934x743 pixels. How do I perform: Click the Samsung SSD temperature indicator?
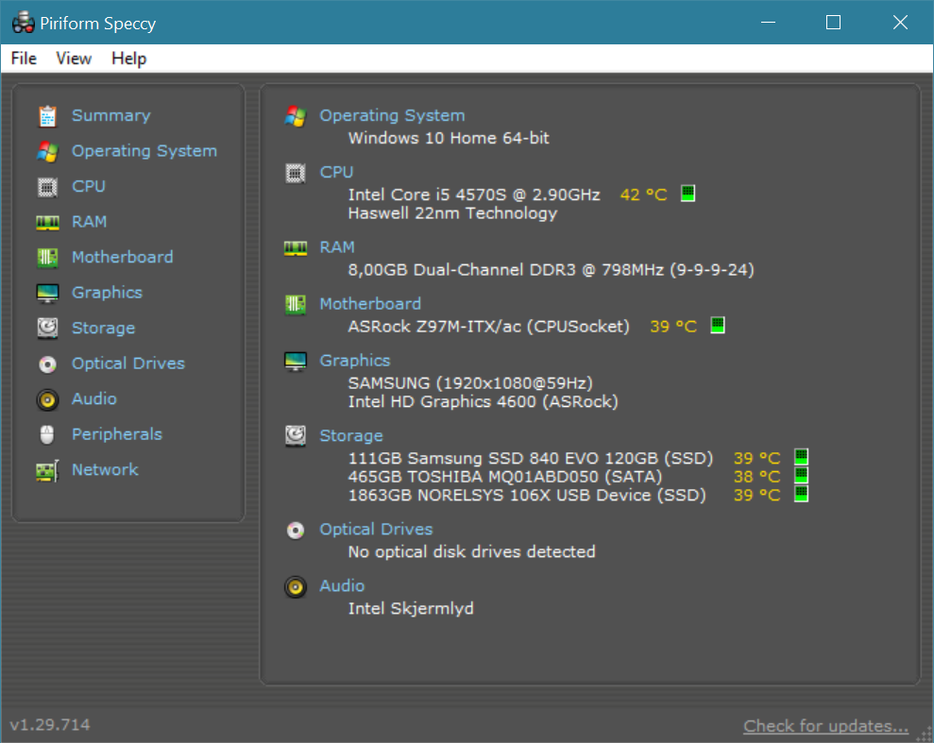tap(801, 457)
